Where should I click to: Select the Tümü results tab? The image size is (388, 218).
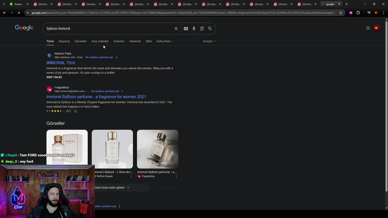click(x=50, y=41)
